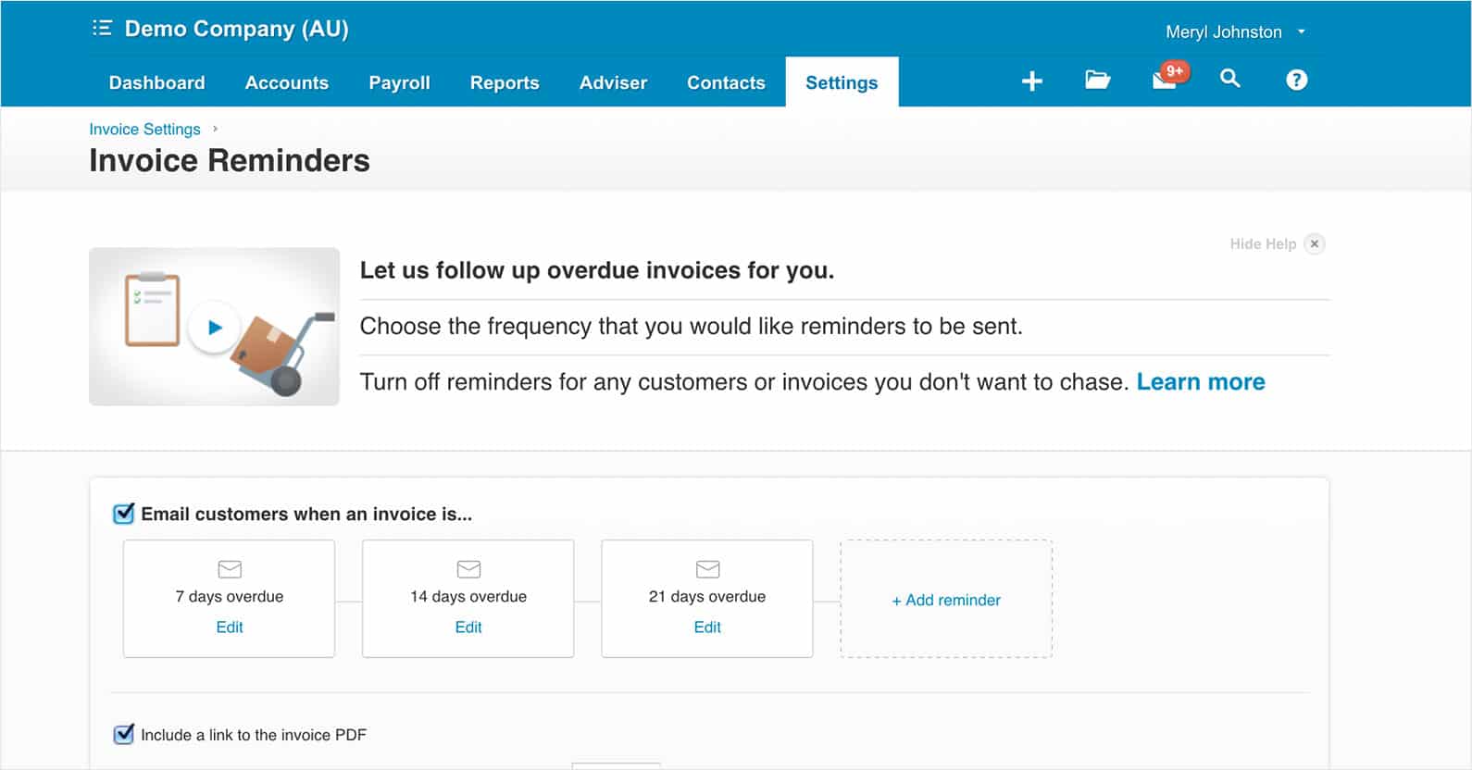
Task: Click the "7 days overdue" label
Action: click(x=230, y=597)
